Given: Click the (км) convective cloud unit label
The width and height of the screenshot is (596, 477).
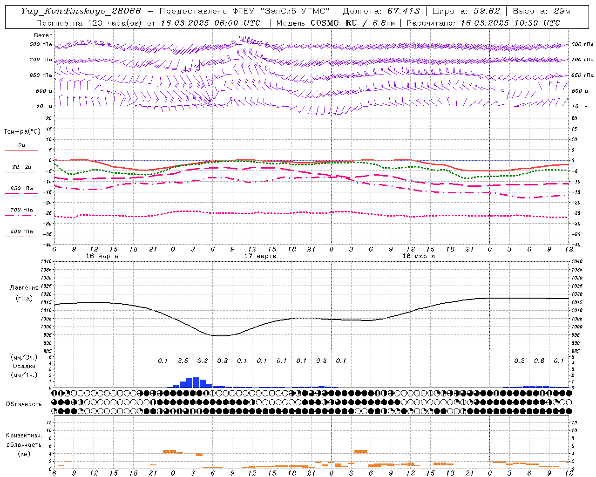Looking at the screenshot, I should coord(24,454).
